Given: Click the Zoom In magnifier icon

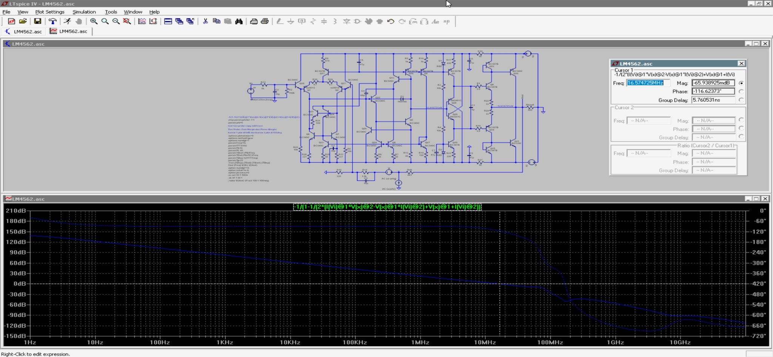Looking at the screenshot, I should click(94, 22).
